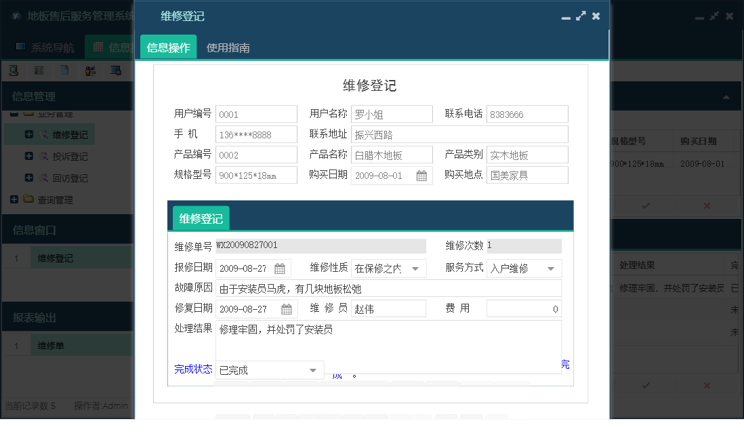Click the calendar icon beside 购买日期

click(x=422, y=175)
